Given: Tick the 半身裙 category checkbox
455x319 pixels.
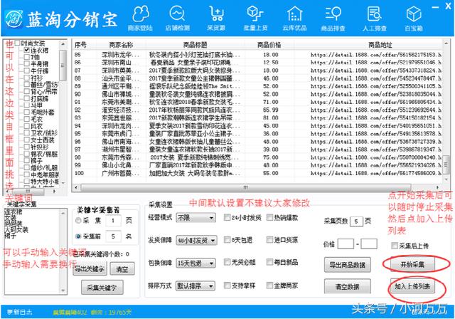Looking at the screenshot, I should pyautogui.click(x=27, y=64).
